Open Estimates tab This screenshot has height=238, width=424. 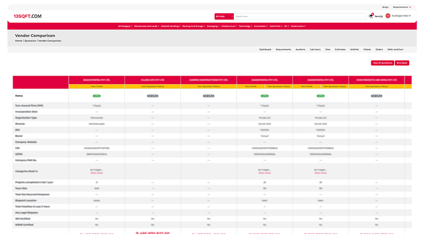pyautogui.click(x=340, y=49)
